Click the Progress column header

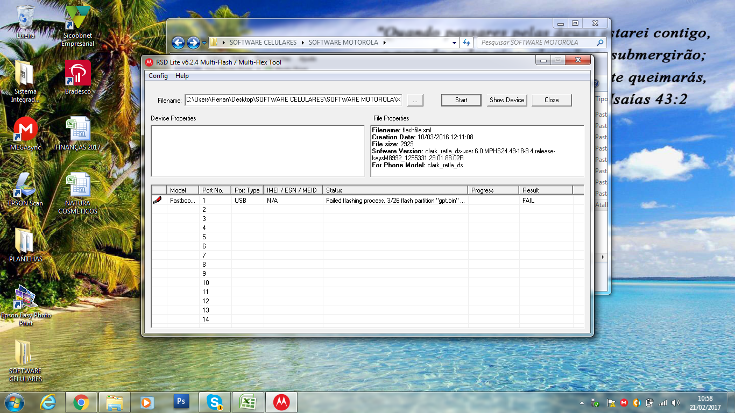(x=494, y=190)
